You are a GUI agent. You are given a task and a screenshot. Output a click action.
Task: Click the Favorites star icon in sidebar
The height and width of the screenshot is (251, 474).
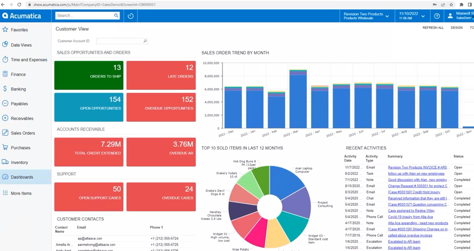click(5, 30)
